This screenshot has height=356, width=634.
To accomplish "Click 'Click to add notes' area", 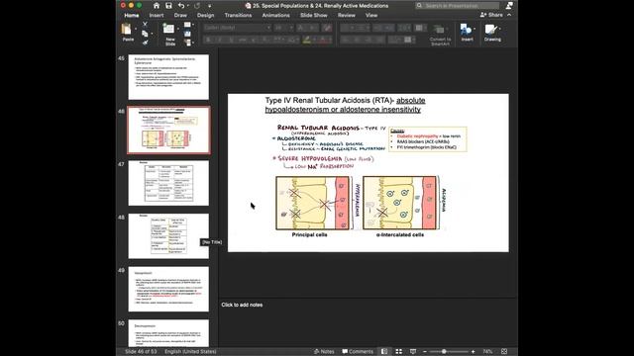I will point(242,305).
